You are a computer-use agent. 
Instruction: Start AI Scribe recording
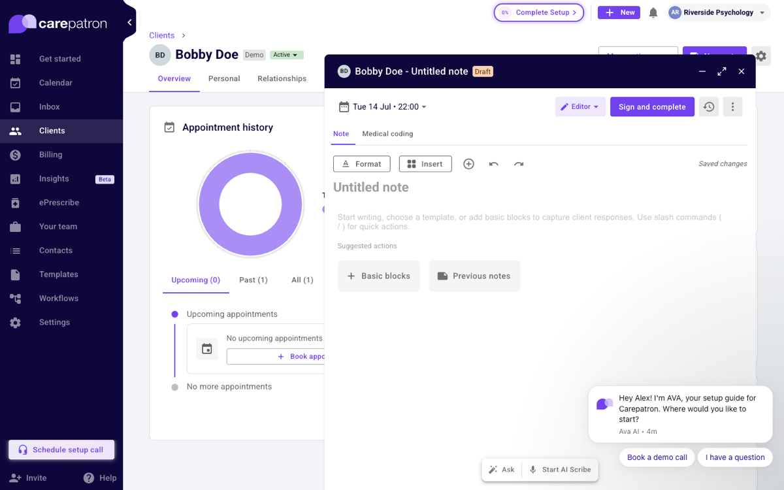coord(560,469)
